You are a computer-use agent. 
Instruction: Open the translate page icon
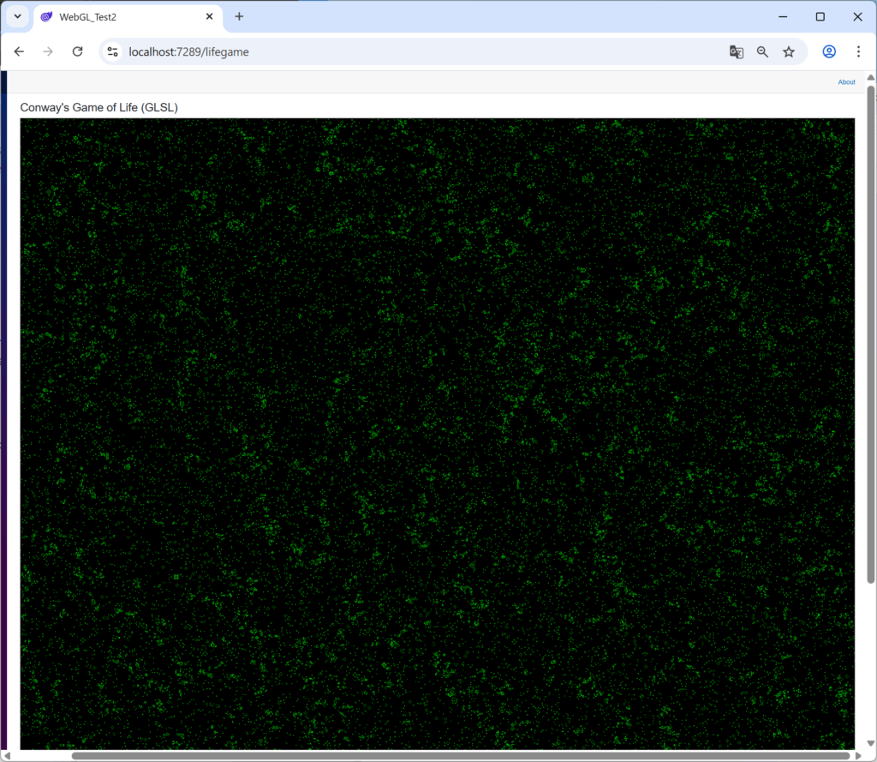click(x=736, y=51)
